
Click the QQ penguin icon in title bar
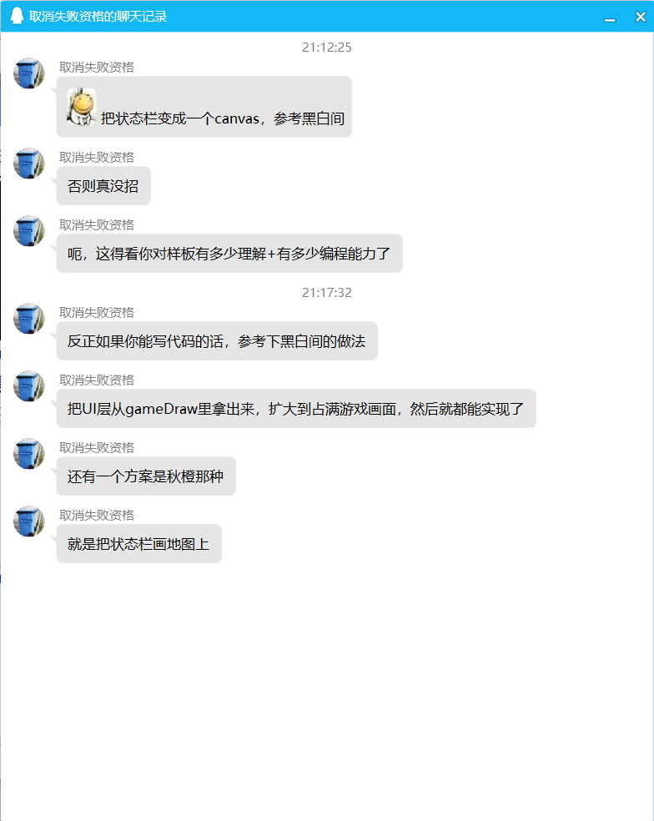click(17, 16)
